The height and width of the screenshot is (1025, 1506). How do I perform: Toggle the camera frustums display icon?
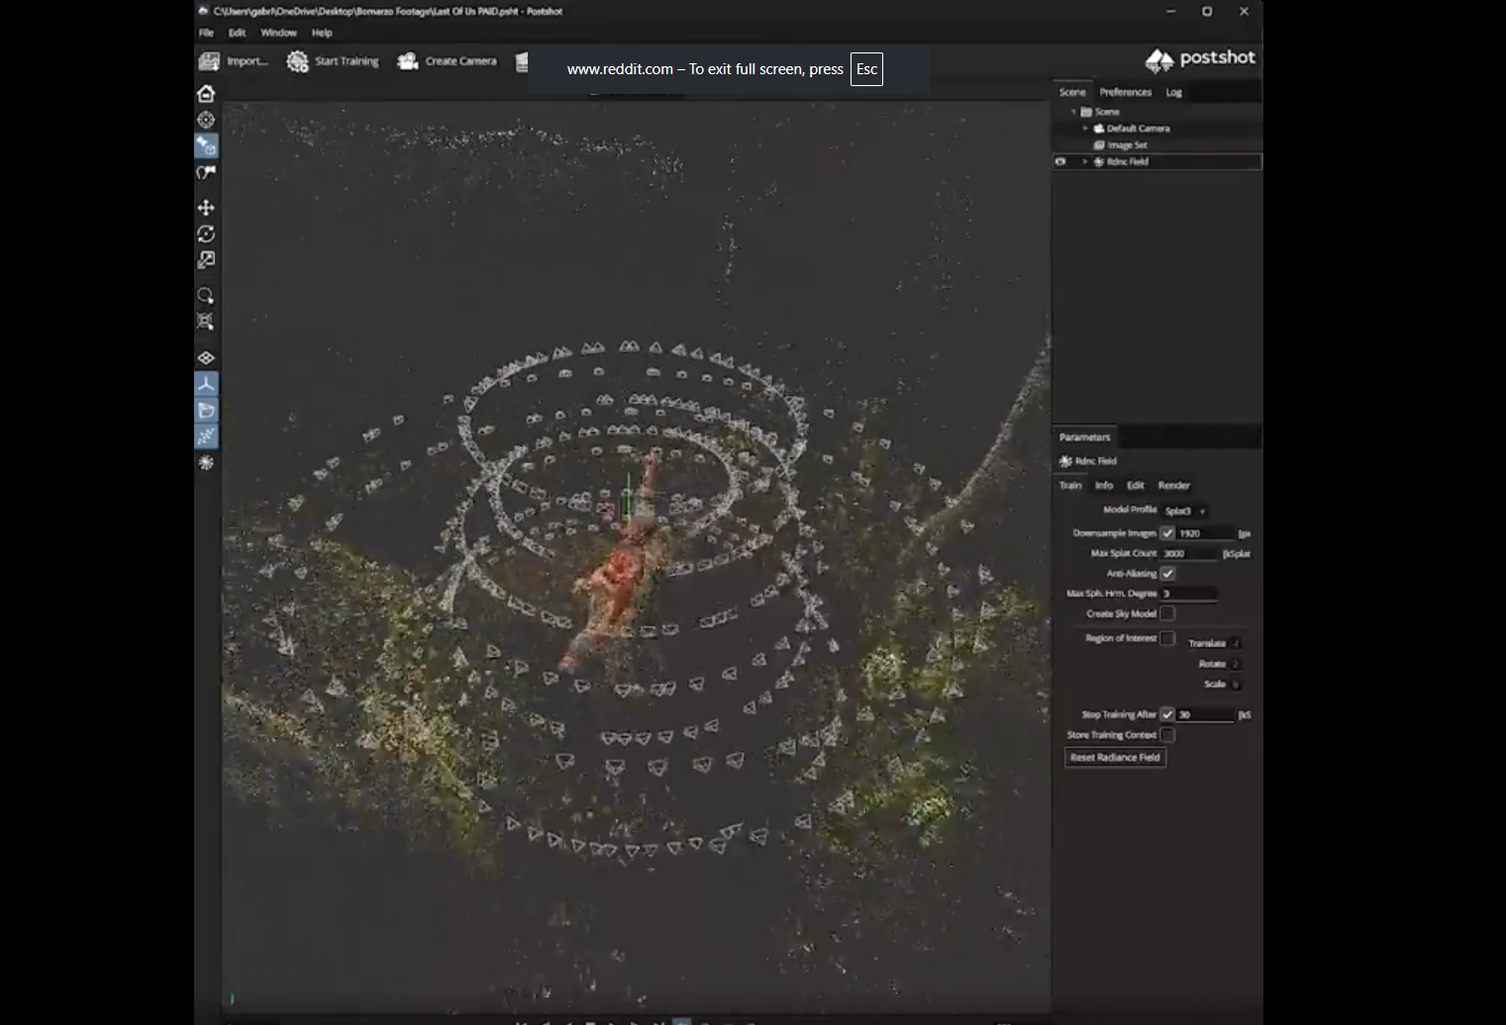coord(206,410)
